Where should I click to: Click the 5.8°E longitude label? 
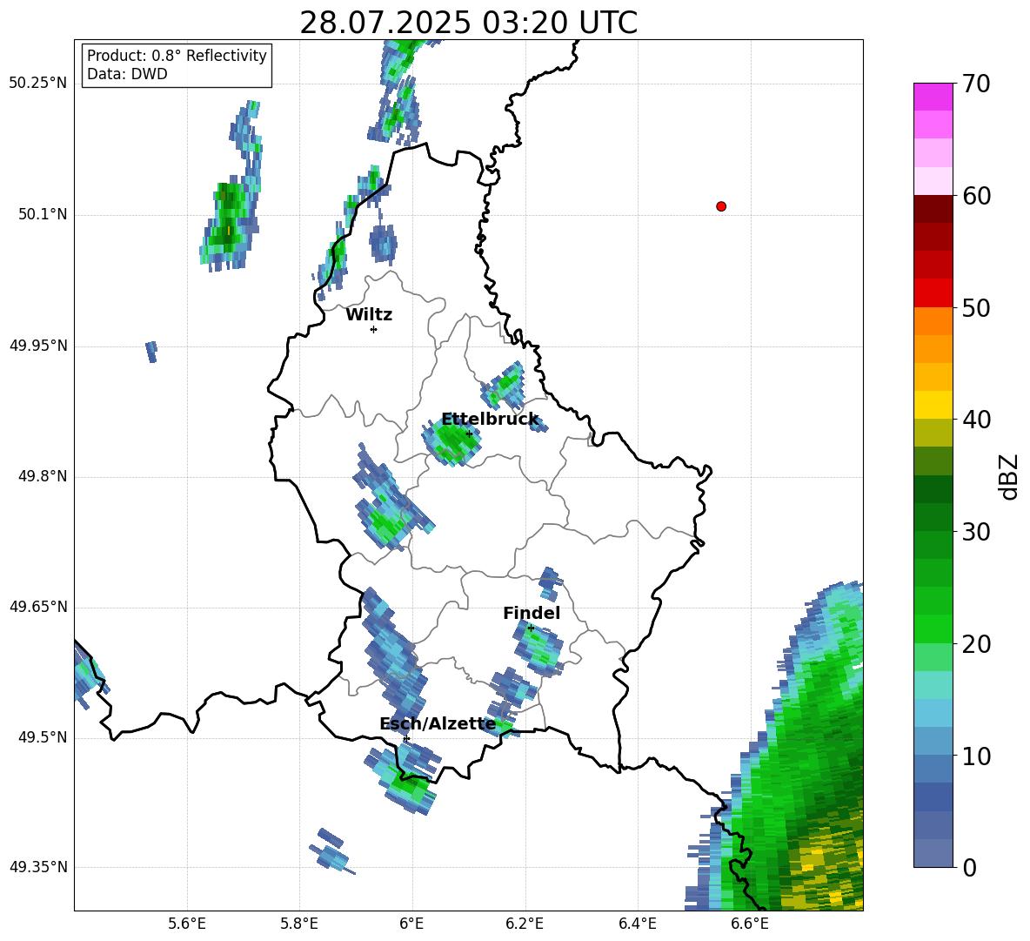[x=299, y=924]
